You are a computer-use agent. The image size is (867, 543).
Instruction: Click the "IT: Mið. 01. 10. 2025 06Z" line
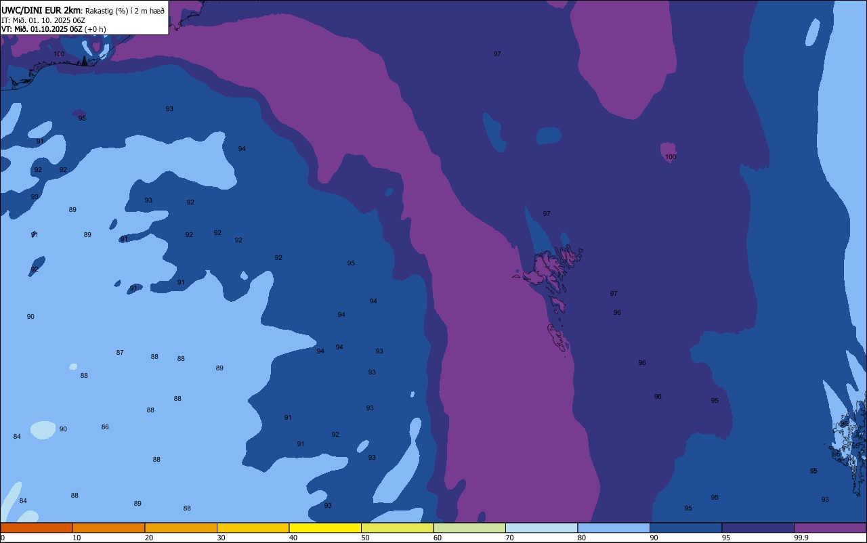43,20
